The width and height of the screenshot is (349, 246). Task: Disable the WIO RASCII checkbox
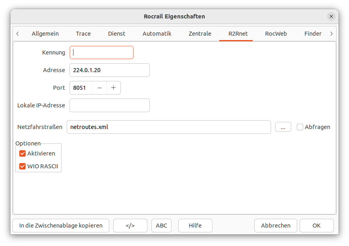(x=22, y=166)
